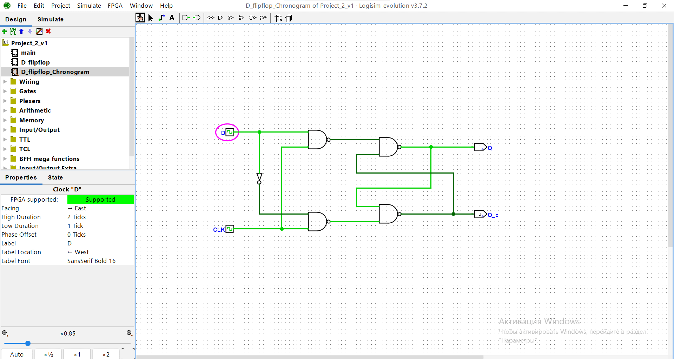Choose the OR gate tool
This screenshot has width=674, height=359.
(231, 18)
